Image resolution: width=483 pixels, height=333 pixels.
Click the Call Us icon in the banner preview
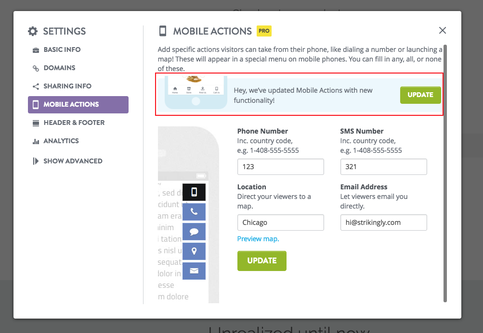click(217, 89)
